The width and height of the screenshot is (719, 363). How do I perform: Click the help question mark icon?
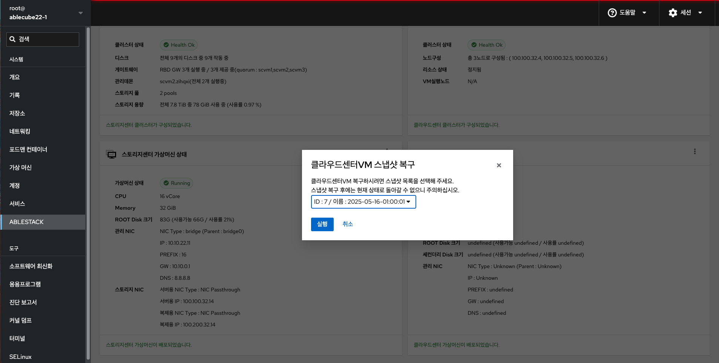(x=612, y=13)
